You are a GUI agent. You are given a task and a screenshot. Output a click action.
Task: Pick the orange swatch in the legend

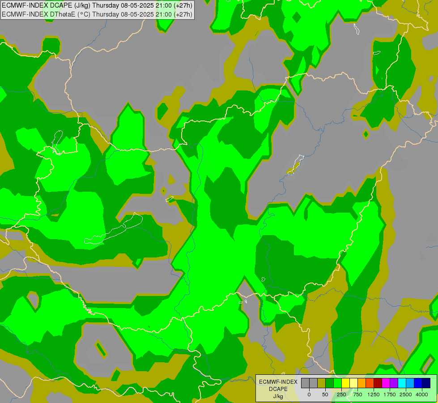point(362,383)
